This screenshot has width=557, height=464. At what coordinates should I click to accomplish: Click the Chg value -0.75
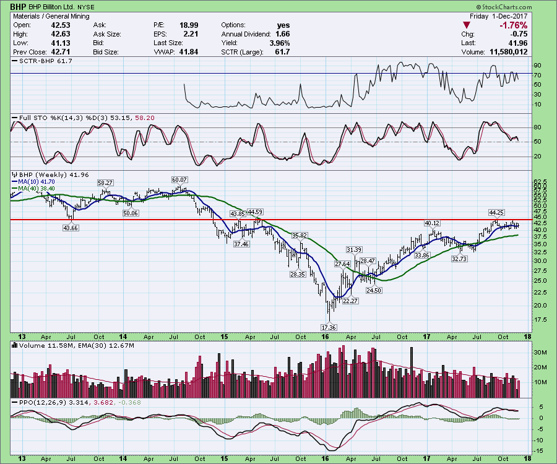pyautogui.click(x=519, y=34)
